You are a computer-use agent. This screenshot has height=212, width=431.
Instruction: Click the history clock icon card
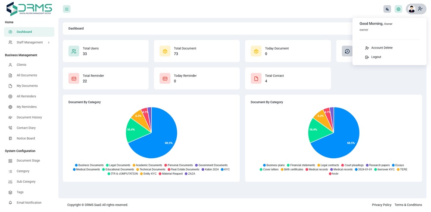tap(347, 51)
